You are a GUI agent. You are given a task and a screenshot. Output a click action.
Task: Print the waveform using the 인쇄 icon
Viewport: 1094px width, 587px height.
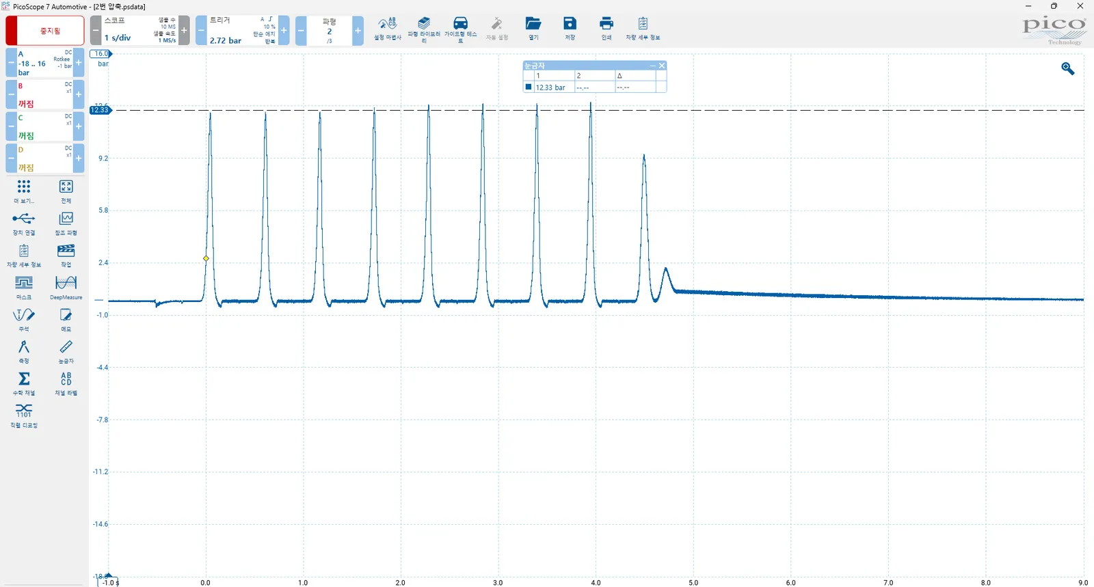(606, 29)
